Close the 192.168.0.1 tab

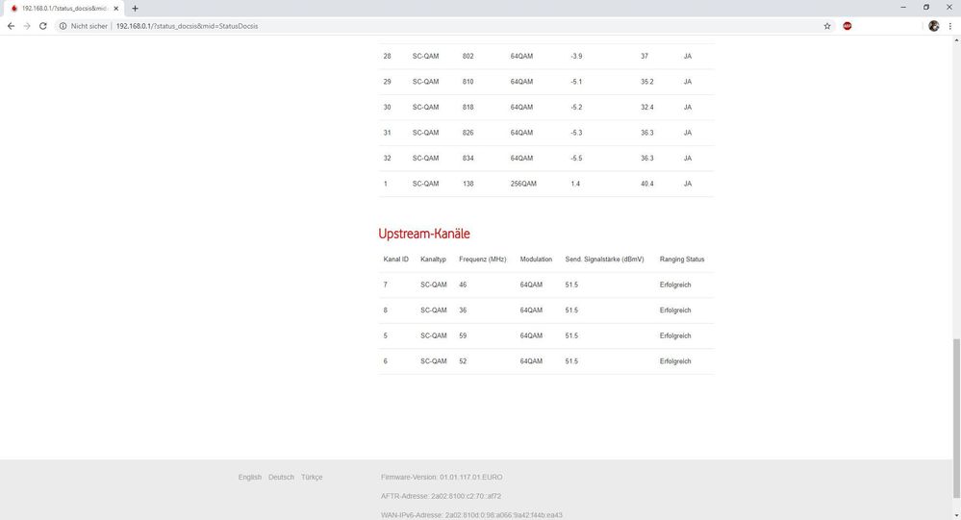click(115, 9)
